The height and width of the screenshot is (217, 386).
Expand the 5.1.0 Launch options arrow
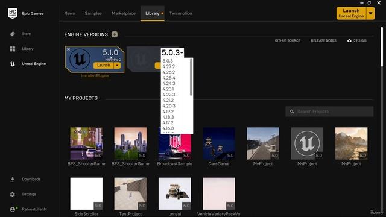[x=117, y=65]
